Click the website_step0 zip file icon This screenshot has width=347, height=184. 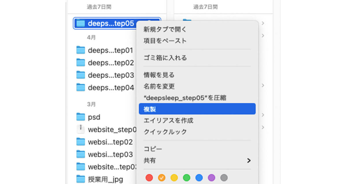80,129
